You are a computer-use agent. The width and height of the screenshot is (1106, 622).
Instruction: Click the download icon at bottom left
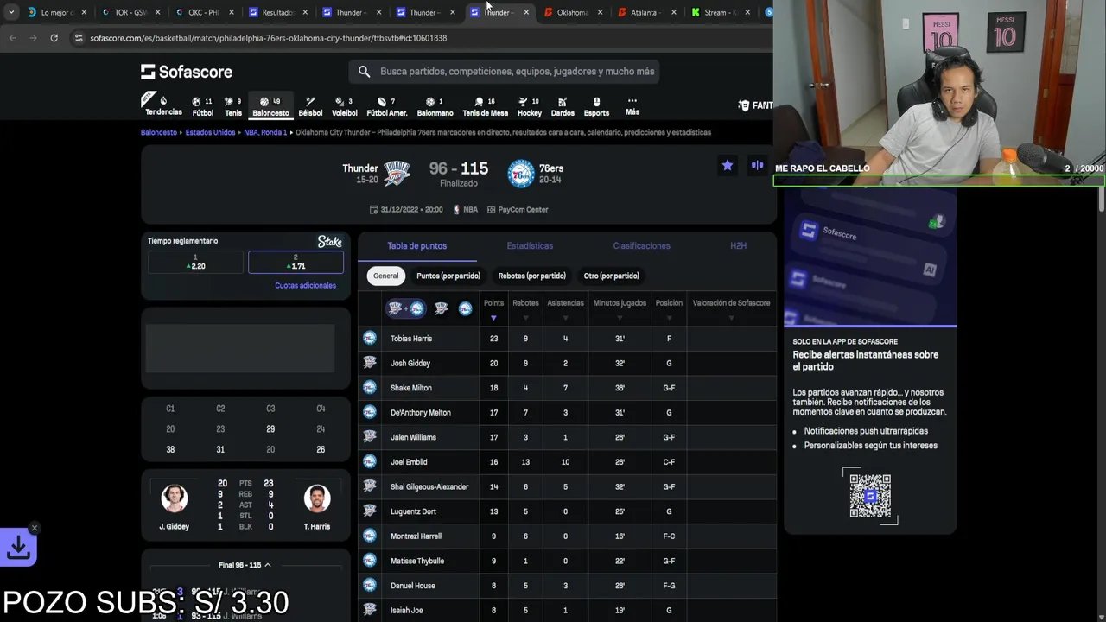pyautogui.click(x=18, y=548)
